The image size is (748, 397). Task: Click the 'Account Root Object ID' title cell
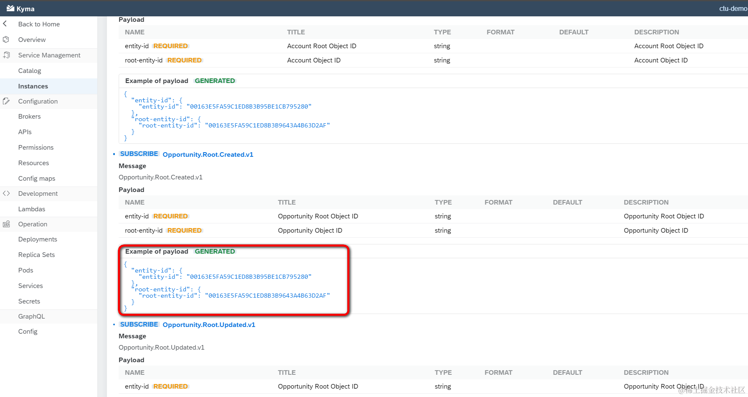[322, 46]
